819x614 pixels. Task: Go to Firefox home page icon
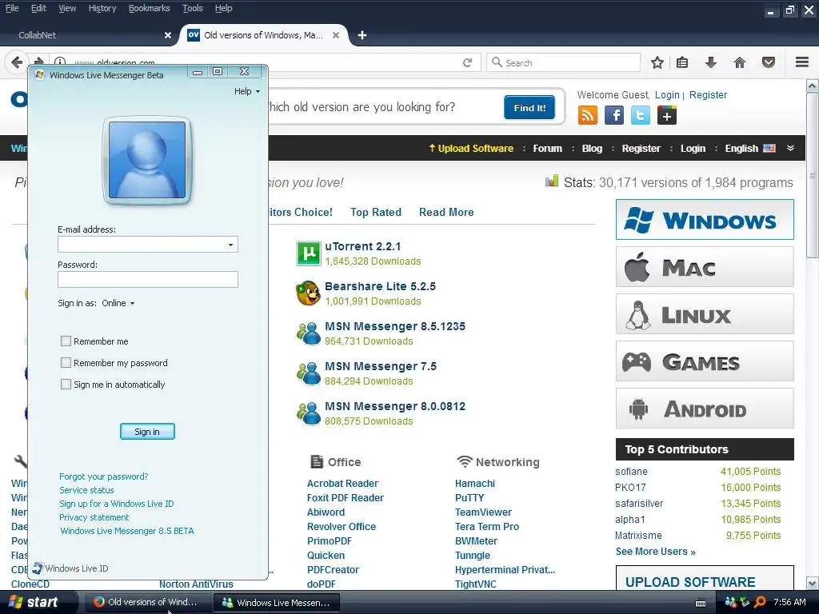point(740,62)
